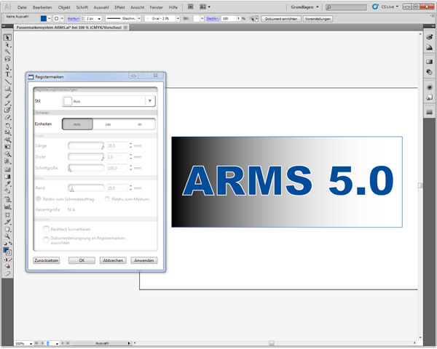Open the Gleichm. stroke profile dropdown
This screenshot has height=349, width=437.
coord(139,19)
